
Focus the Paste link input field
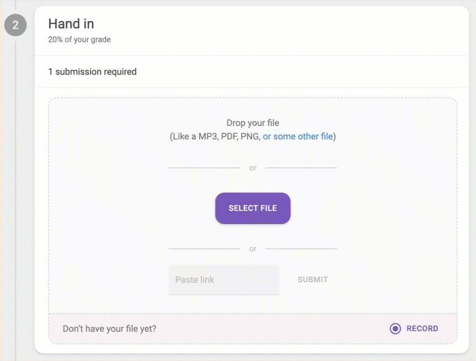tap(224, 279)
